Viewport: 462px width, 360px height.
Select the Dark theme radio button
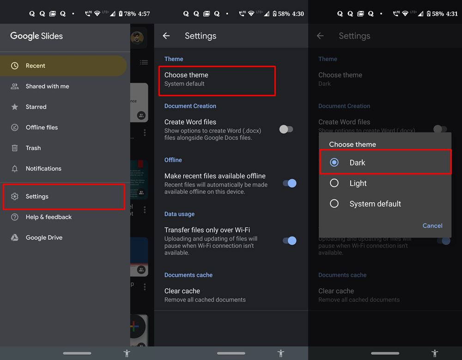click(334, 162)
